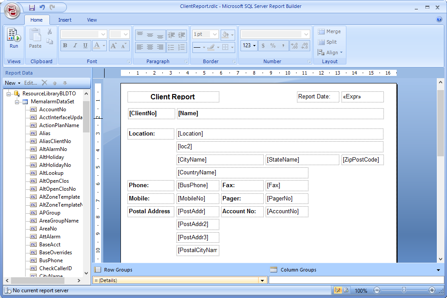Open the New dropdown in Report Data
This screenshot has height=298, width=447.
tap(12, 83)
